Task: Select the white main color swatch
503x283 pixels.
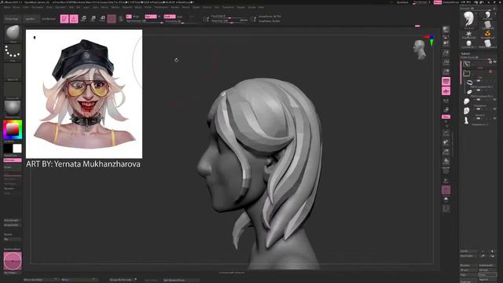Action: (x=17, y=149)
